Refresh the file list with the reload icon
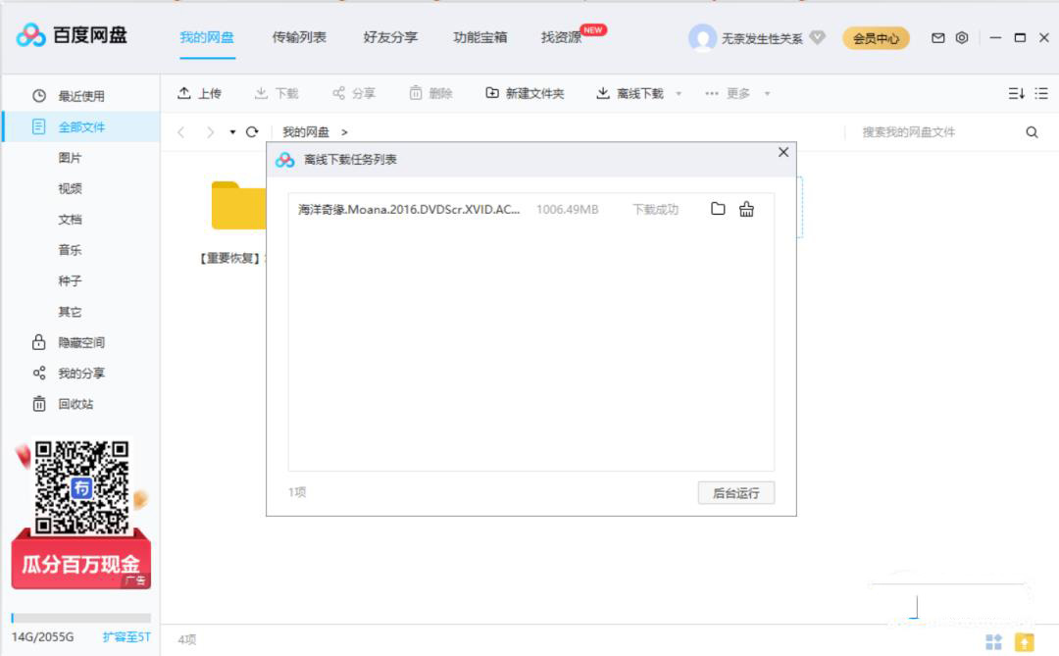This screenshot has height=656, width=1059. click(253, 129)
